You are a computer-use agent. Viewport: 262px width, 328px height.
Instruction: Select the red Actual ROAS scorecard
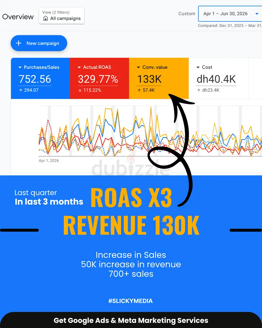[x=100, y=78]
